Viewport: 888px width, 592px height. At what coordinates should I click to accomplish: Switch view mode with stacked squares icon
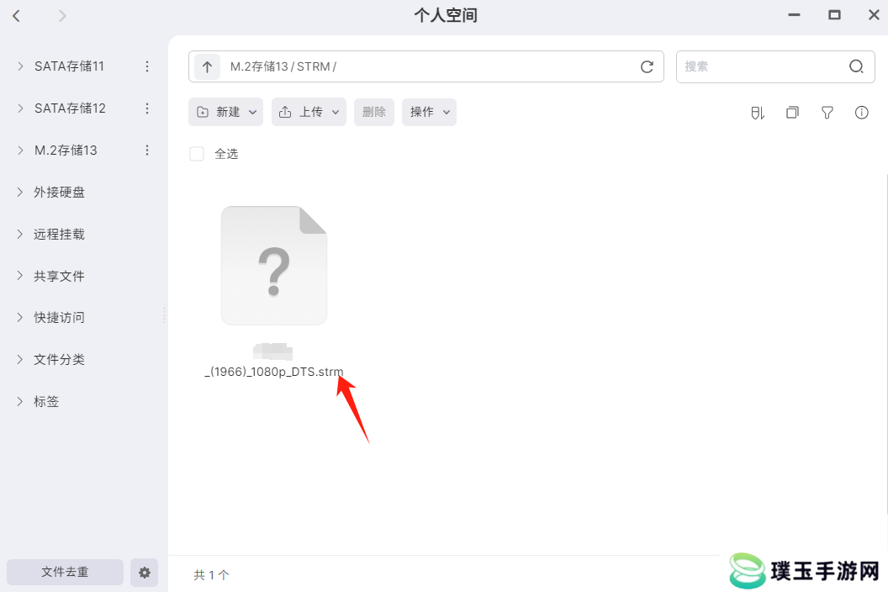click(x=792, y=113)
